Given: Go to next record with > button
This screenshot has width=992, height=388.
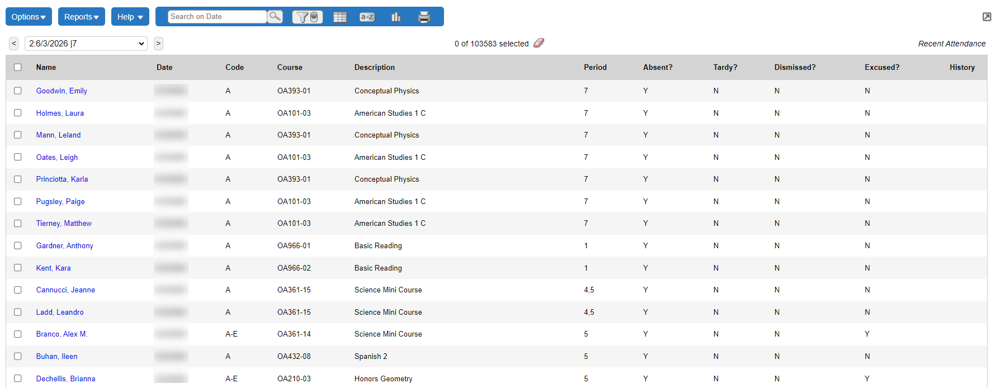Looking at the screenshot, I should click(x=158, y=44).
